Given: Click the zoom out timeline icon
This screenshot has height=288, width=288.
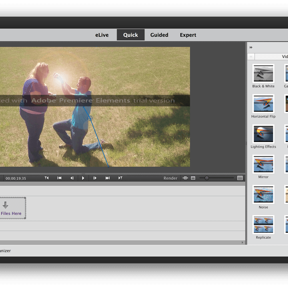Looking at the screenshot, I should (193, 178).
